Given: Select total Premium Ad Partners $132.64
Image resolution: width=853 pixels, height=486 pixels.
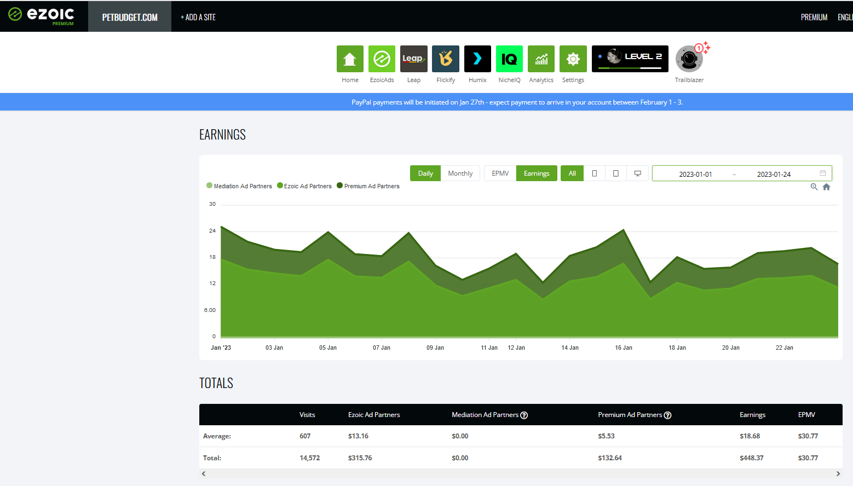Looking at the screenshot, I should [x=610, y=458].
